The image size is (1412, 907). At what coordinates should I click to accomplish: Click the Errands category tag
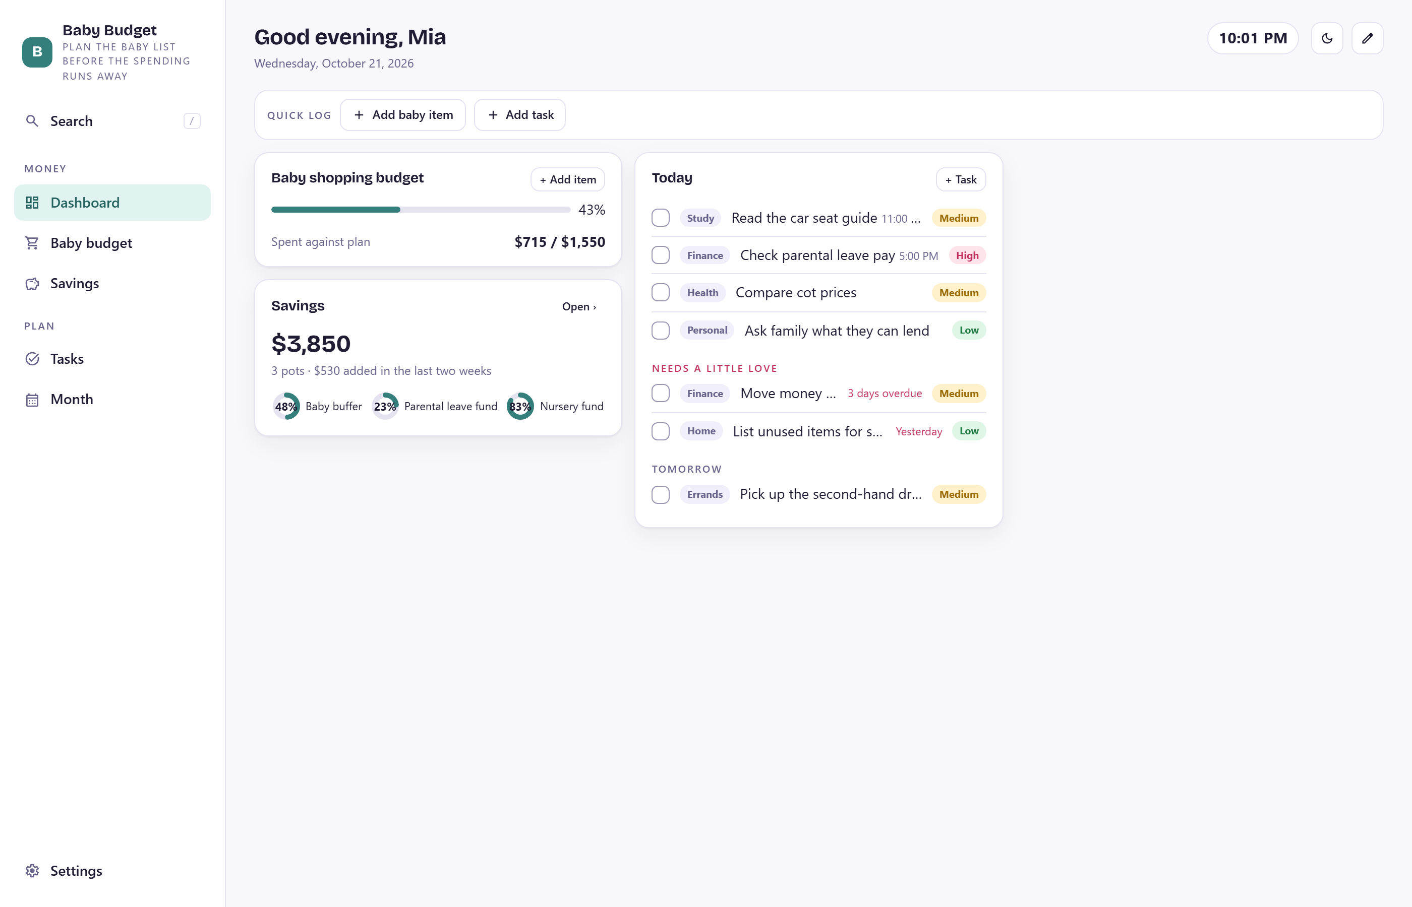pyautogui.click(x=705, y=494)
